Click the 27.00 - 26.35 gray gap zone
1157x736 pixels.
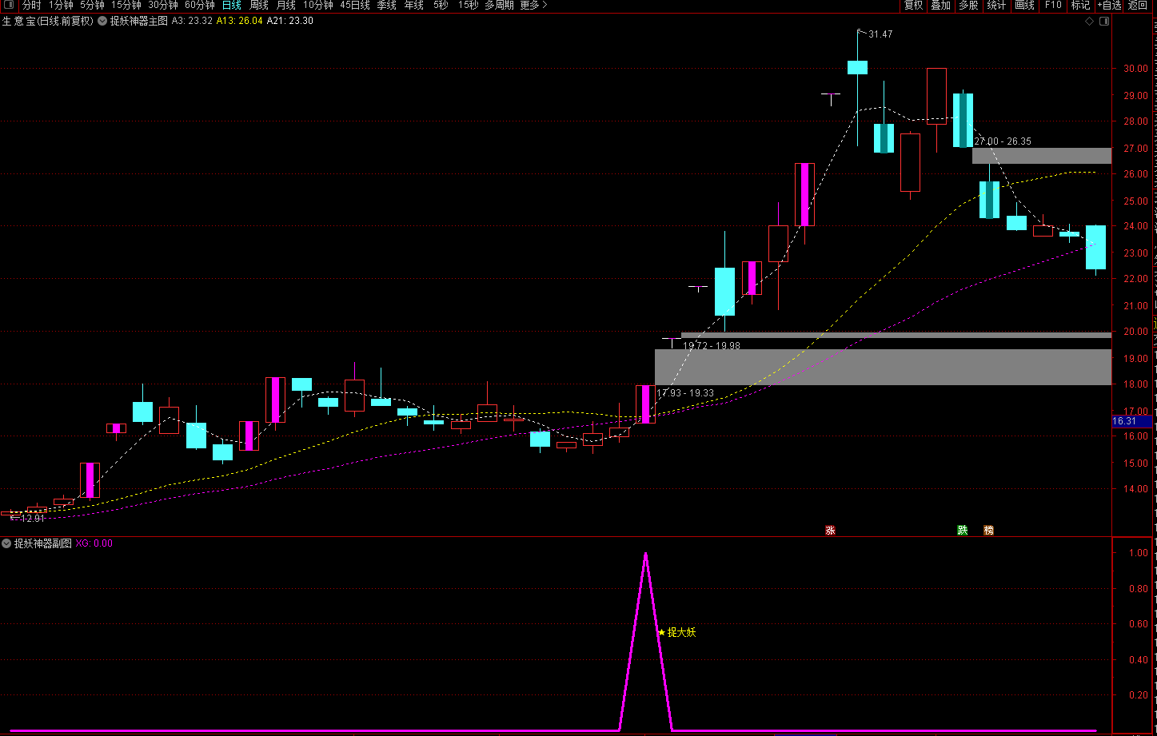click(x=1041, y=155)
